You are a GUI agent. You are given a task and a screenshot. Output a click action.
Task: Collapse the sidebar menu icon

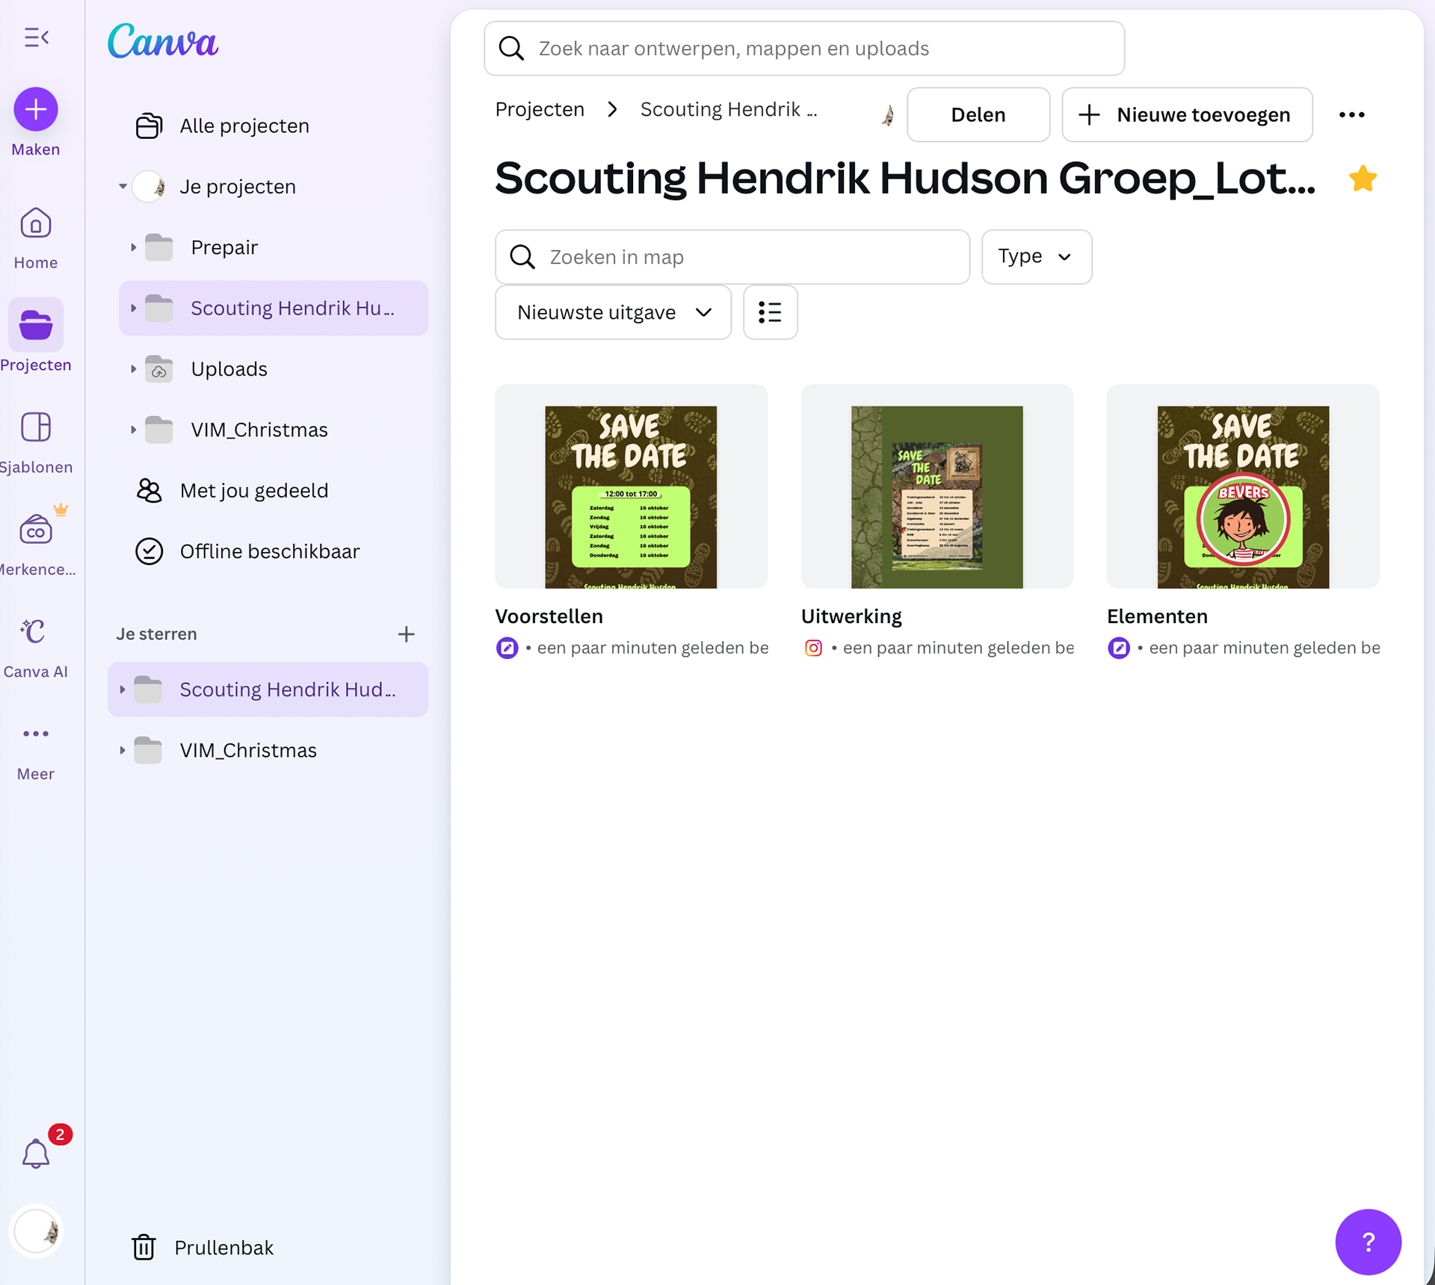point(36,37)
